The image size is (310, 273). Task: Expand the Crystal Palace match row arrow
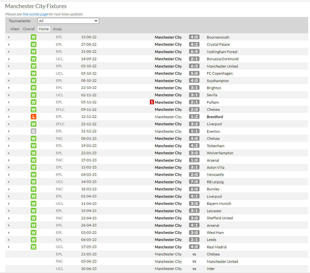coord(9,44)
